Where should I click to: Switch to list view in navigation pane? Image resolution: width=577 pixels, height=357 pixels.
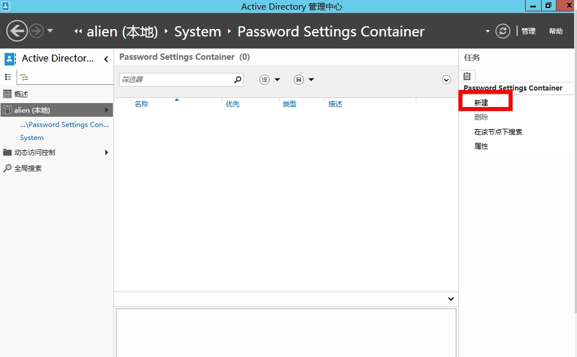(8, 77)
